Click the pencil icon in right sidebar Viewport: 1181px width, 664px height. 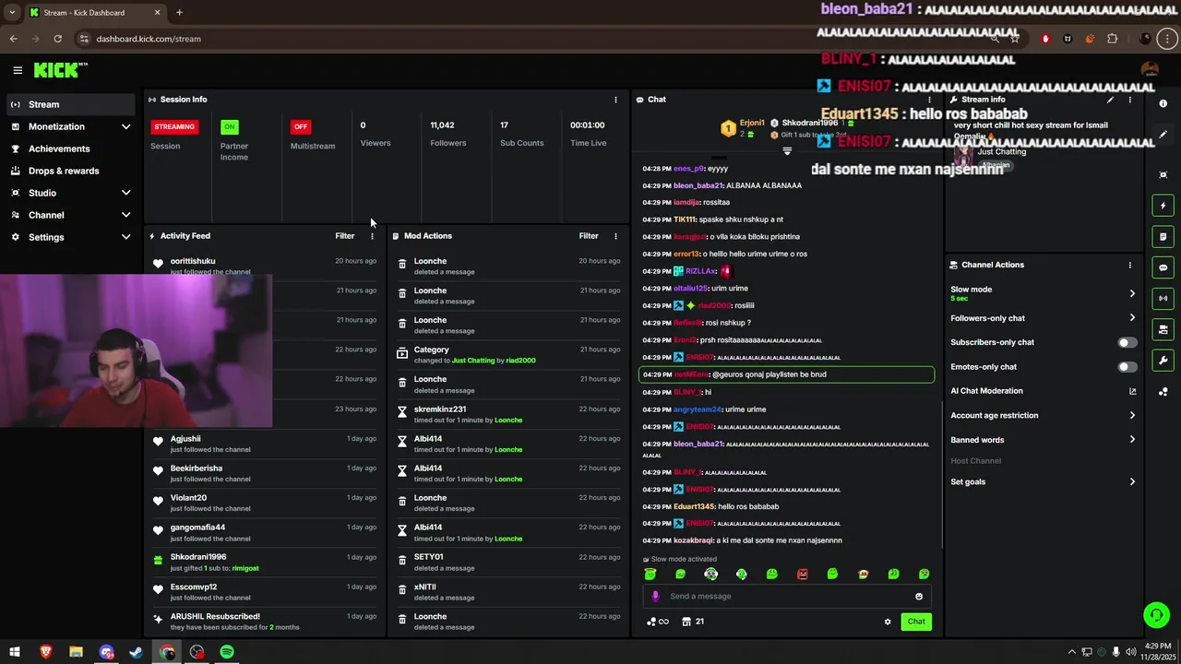(1163, 135)
